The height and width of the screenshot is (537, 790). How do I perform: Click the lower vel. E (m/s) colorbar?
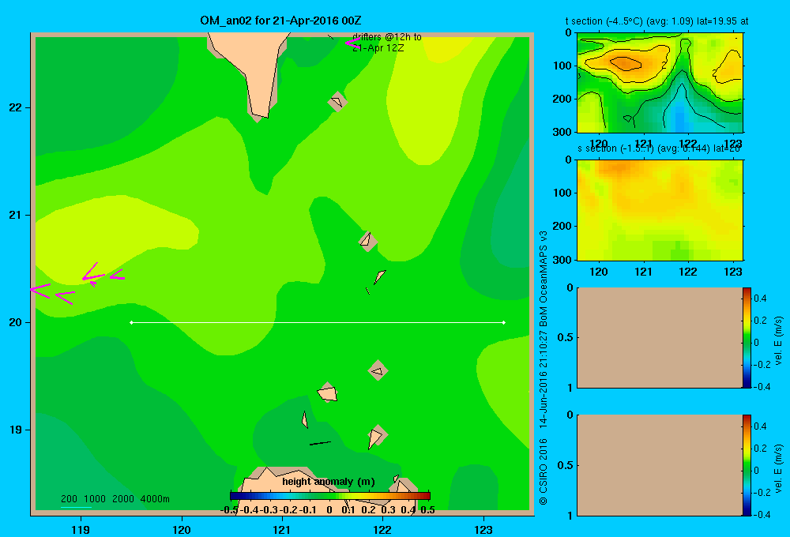pyautogui.click(x=747, y=465)
